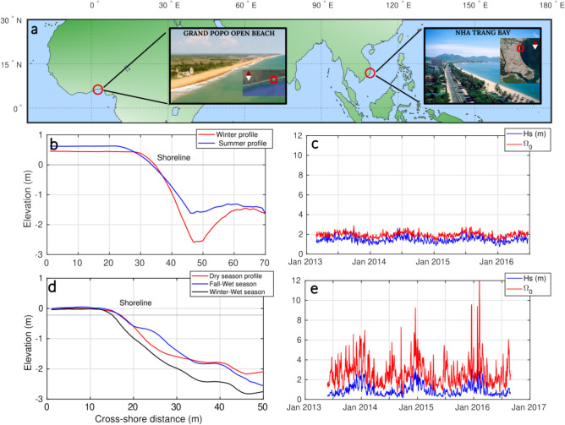The width and height of the screenshot is (565, 425).
Task: Click the '30° N' latitude label
Action: [11, 20]
